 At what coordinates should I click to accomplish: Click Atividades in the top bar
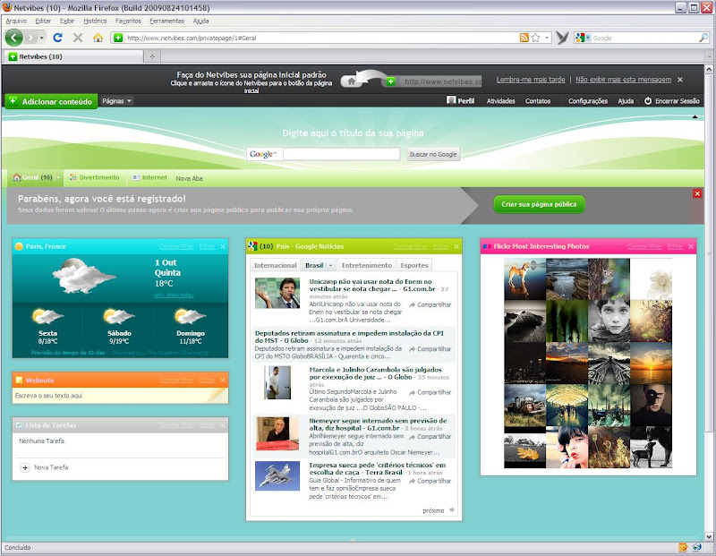point(500,101)
